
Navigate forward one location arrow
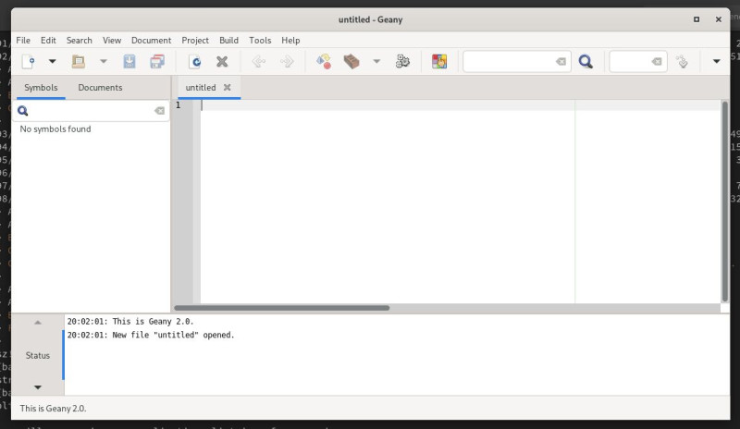coord(287,61)
